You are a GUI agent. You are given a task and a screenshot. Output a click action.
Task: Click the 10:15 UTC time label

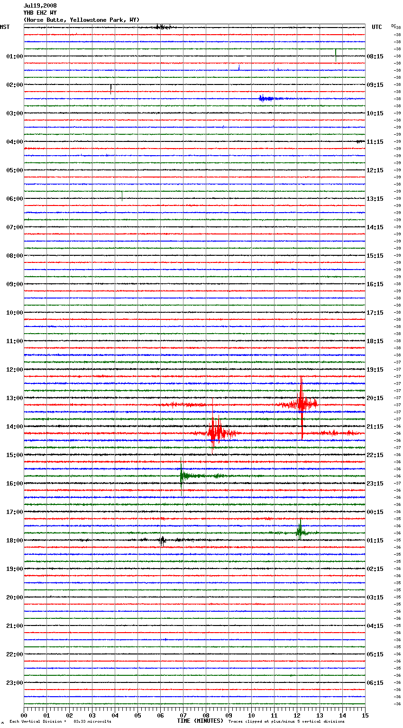pyautogui.click(x=375, y=113)
